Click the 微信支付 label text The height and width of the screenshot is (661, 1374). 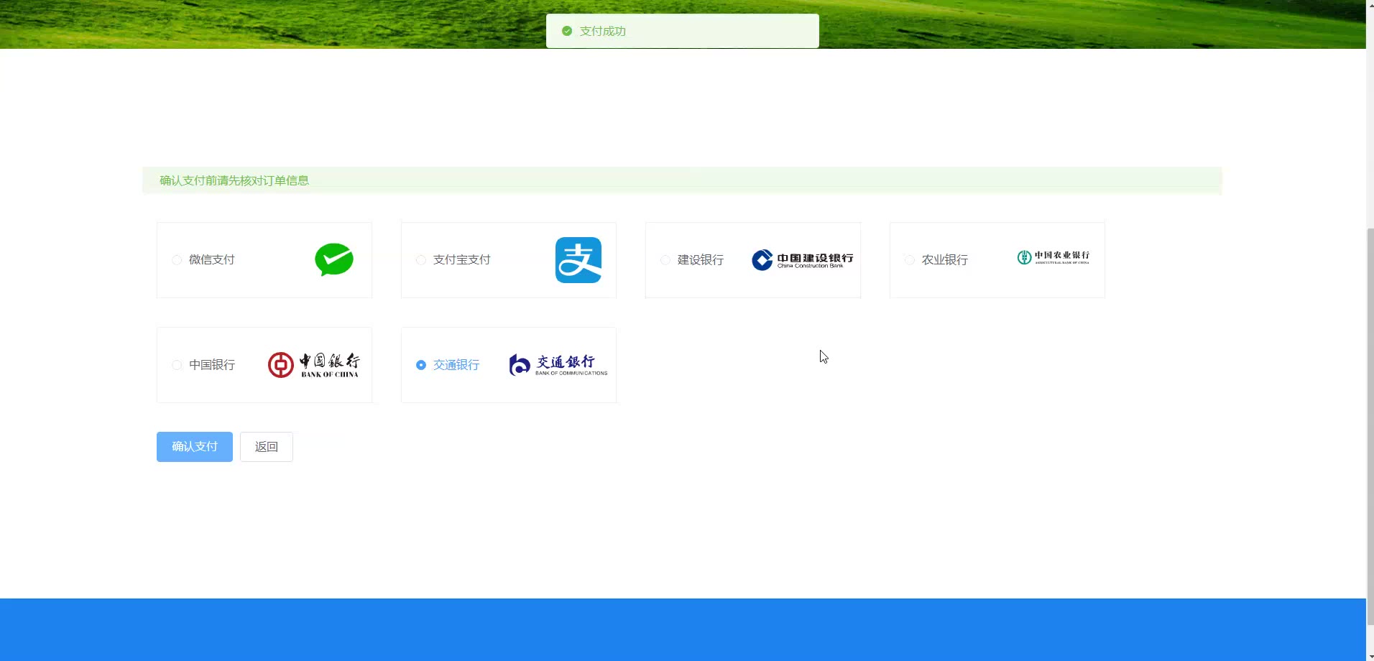212,260
